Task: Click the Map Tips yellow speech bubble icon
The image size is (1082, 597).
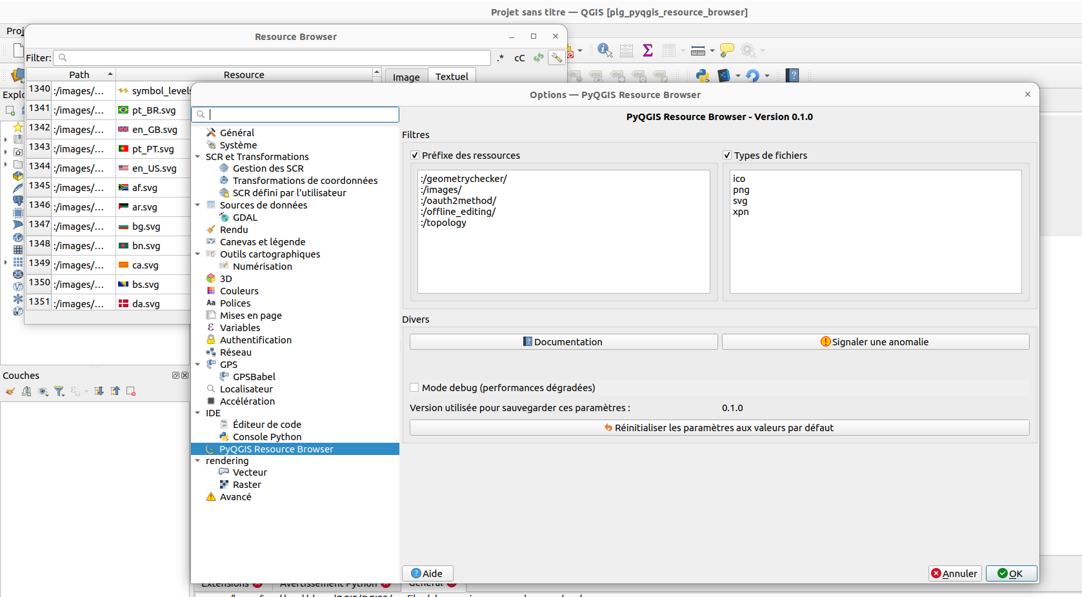Action: 727,50
